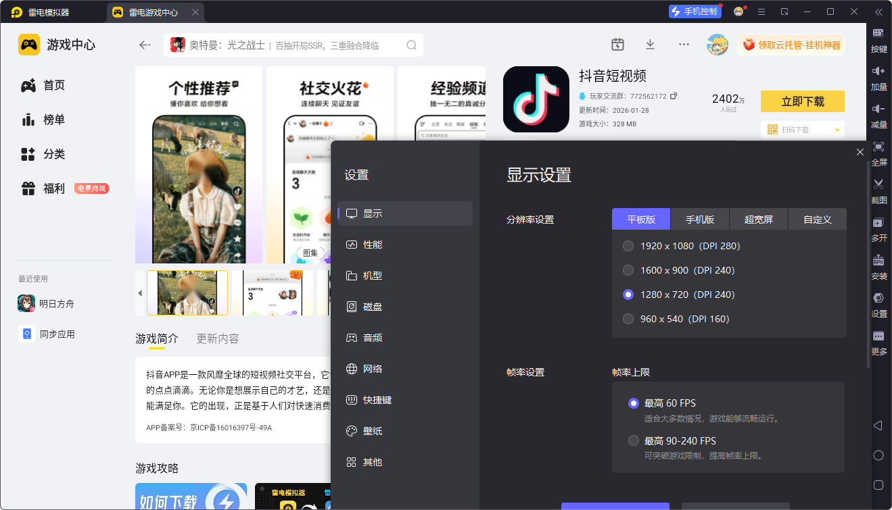Click the game search input field

(x=294, y=45)
